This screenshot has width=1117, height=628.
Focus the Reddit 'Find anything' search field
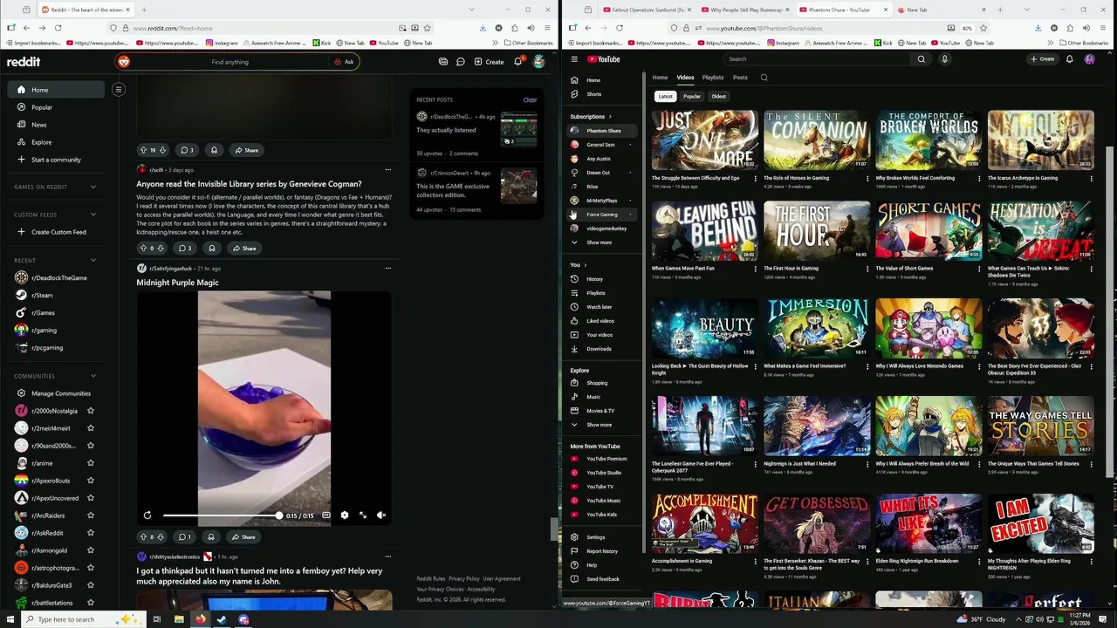point(230,62)
